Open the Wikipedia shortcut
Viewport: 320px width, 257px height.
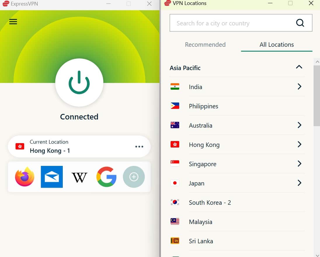(x=79, y=177)
